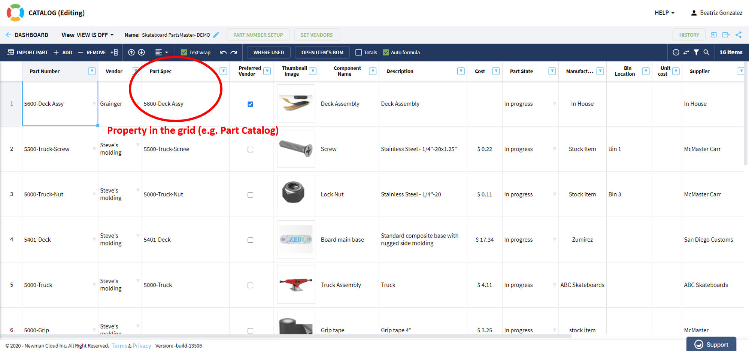
Task: Click the search magnifier icon
Action: (706, 52)
